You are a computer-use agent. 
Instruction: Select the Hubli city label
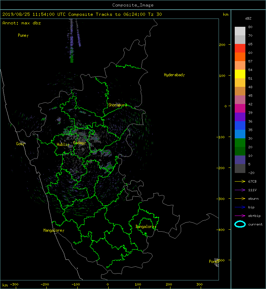(x=63, y=144)
